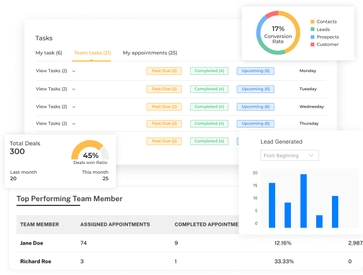
Task: Expand Wednesday's View Tasks chevron
Action: 74,107
